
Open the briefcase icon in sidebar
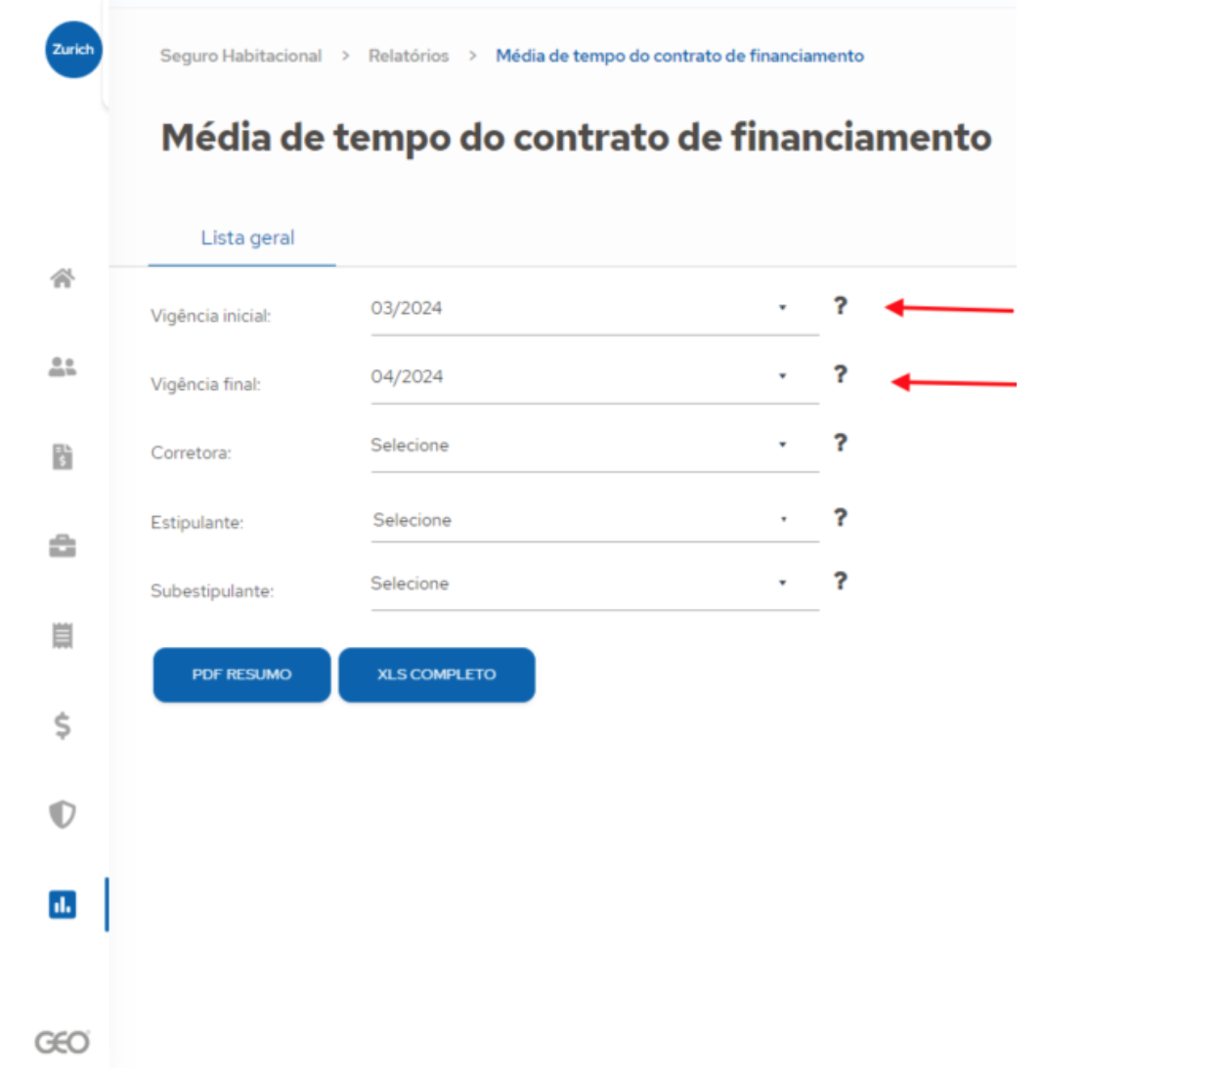63,545
